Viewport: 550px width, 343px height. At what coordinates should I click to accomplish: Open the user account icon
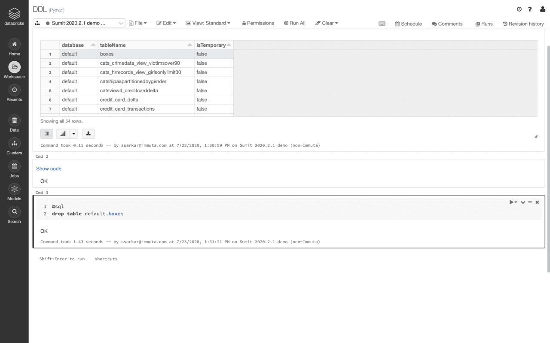(x=542, y=9)
